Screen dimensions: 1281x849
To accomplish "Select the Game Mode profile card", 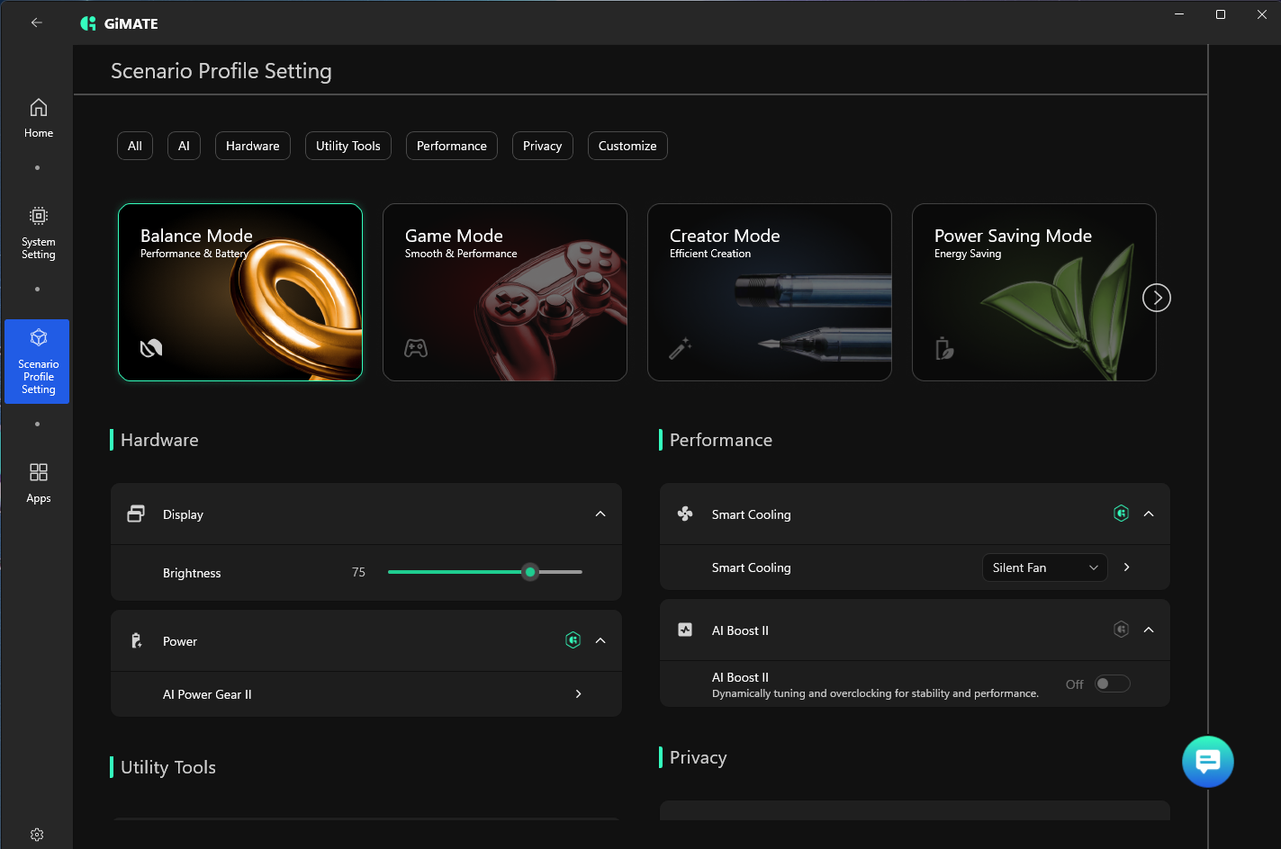I will pyautogui.click(x=504, y=292).
